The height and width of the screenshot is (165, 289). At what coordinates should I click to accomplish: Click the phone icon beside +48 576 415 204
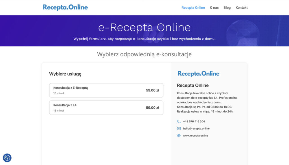point(179,122)
